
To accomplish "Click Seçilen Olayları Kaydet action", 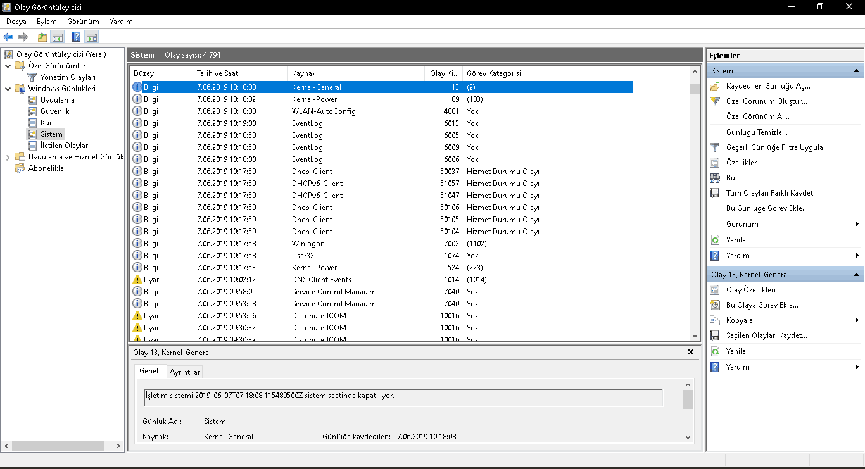I will tap(767, 335).
